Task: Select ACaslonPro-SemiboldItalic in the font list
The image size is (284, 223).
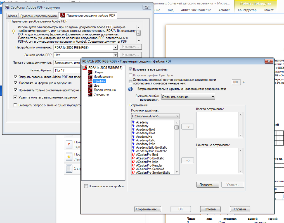Action: pyautogui.click(x=153, y=173)
